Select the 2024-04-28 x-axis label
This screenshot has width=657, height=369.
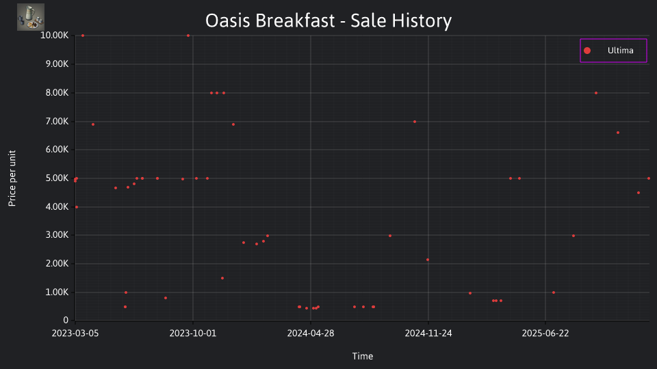[311, 333]
